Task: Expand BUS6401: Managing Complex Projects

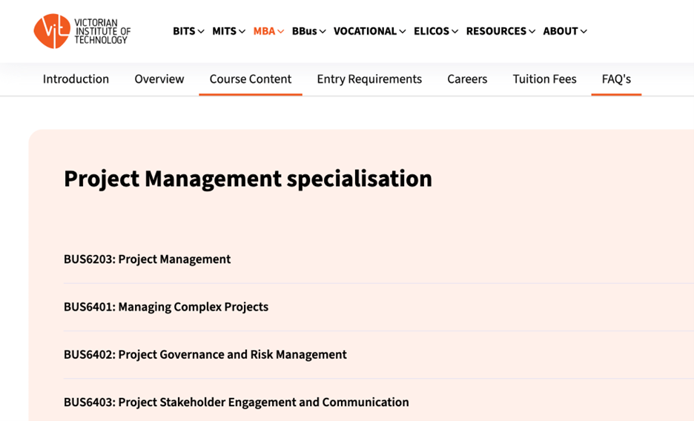Action: coord(166,307)
